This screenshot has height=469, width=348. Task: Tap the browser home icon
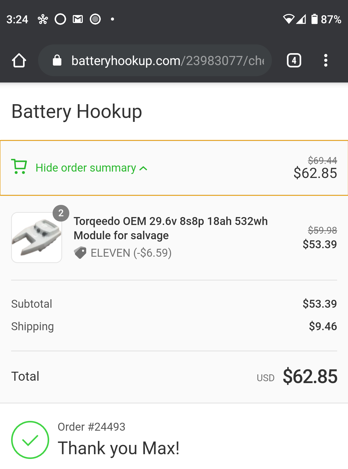[19, 61]
